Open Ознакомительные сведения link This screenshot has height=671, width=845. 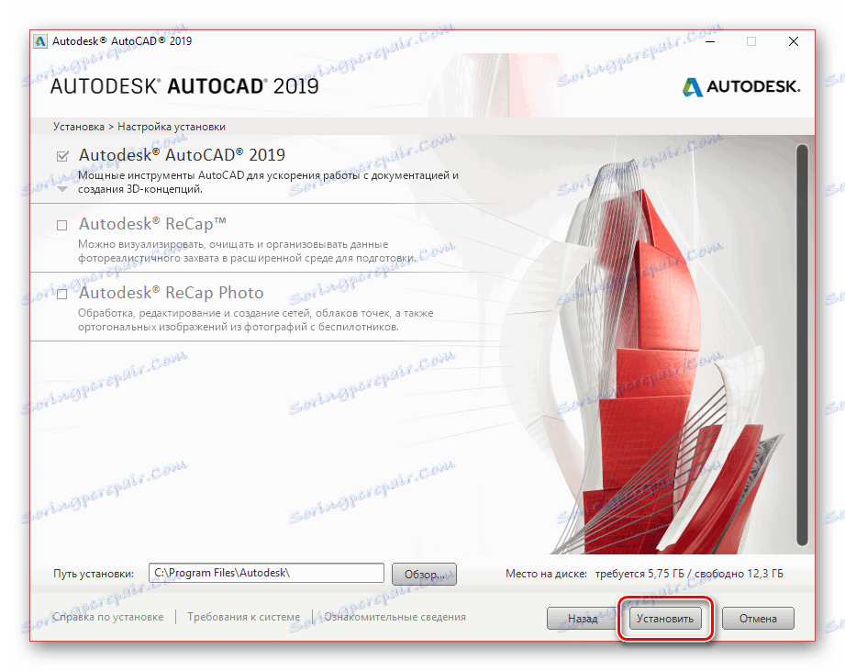395,617
